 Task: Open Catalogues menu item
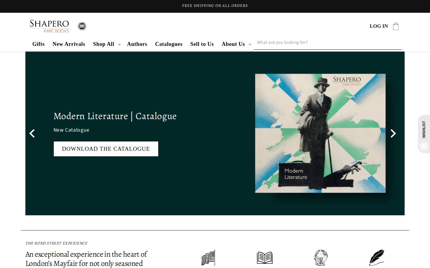[x=169, y=44]
